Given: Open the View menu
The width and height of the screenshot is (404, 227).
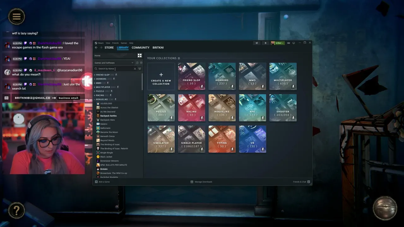Looking at the screenshot, I should [x=108, y=43].
